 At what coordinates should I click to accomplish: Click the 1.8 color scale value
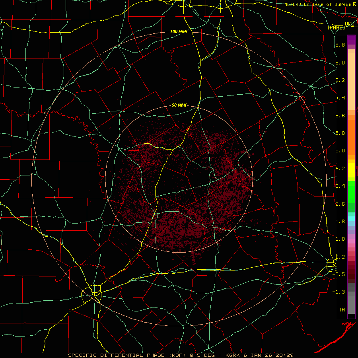click(340, 222)
